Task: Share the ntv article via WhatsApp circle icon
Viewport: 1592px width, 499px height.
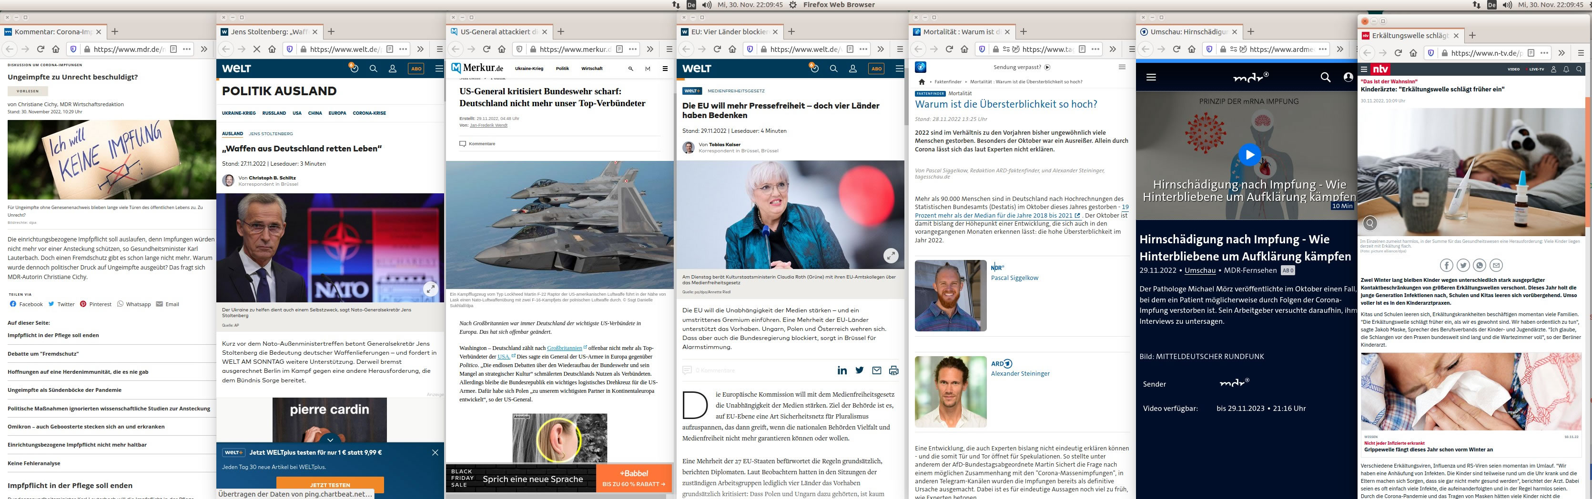Action: [1480, 265]
